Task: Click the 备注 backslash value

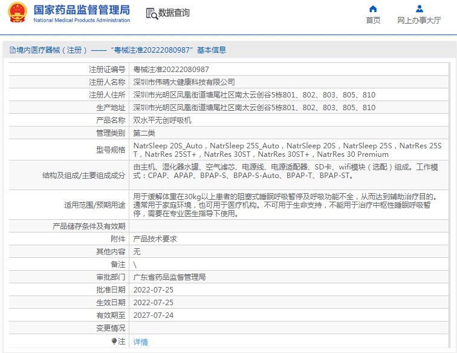Action: (x=135, y=265)
